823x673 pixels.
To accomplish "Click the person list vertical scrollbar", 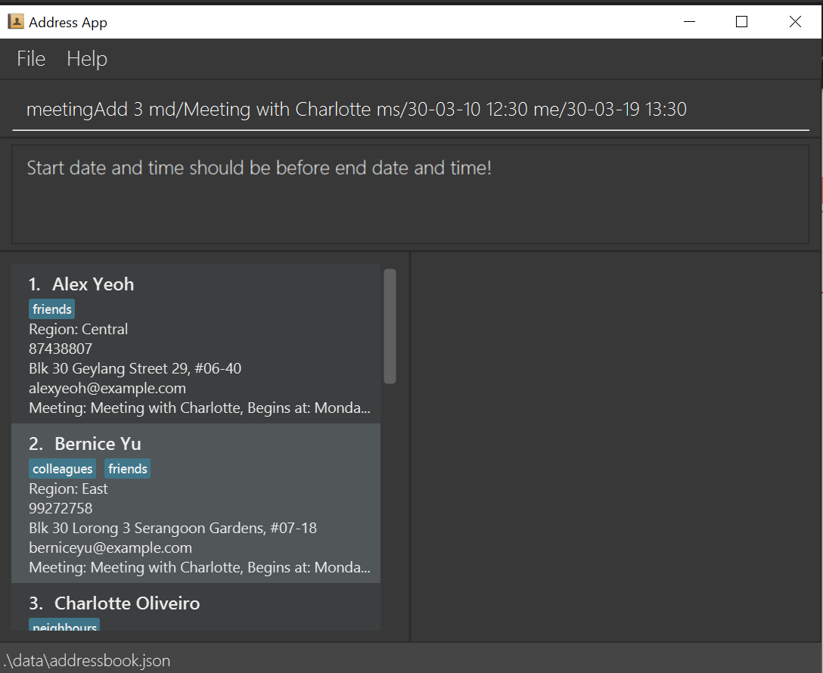I will pyautogui.click(x=390, y=326).
